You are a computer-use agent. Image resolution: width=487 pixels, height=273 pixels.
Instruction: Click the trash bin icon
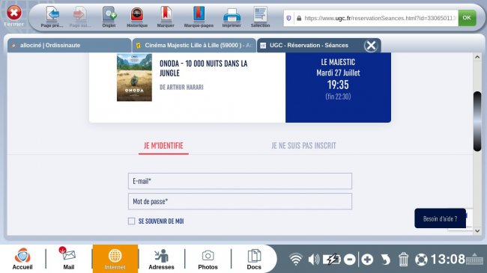(x=403, y=260)
